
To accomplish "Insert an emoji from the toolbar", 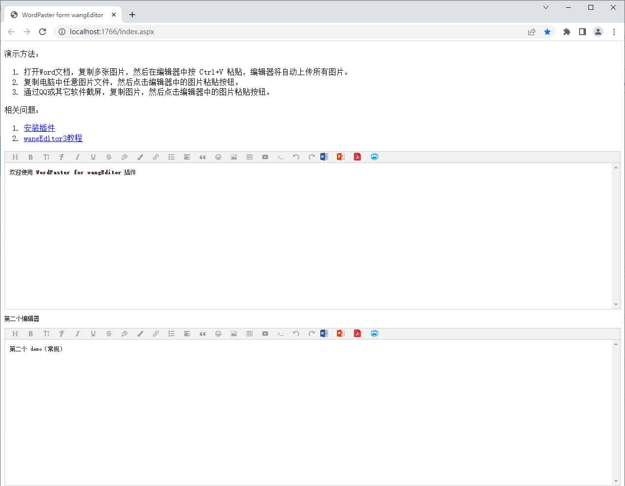I will (x=218, y=157).
